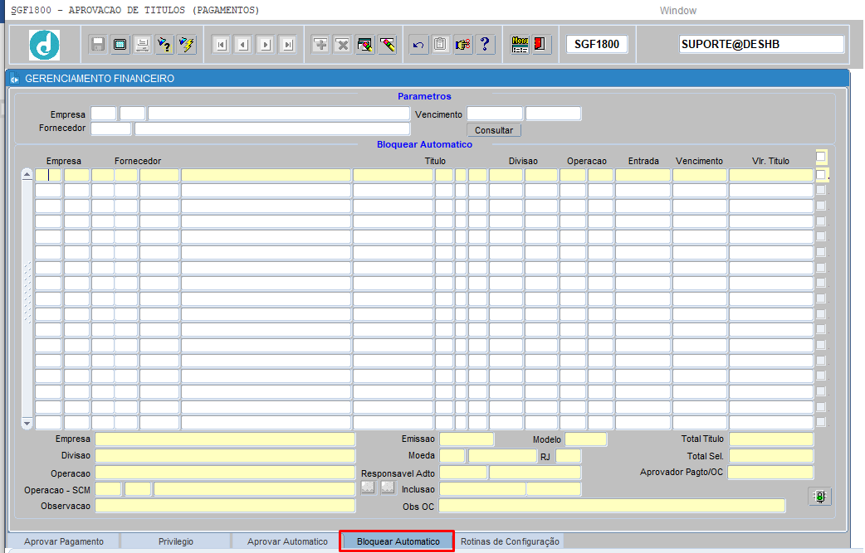Click the Empresa name parameter field
This screenshot has height=553, width=865.
tap(279, 114)
